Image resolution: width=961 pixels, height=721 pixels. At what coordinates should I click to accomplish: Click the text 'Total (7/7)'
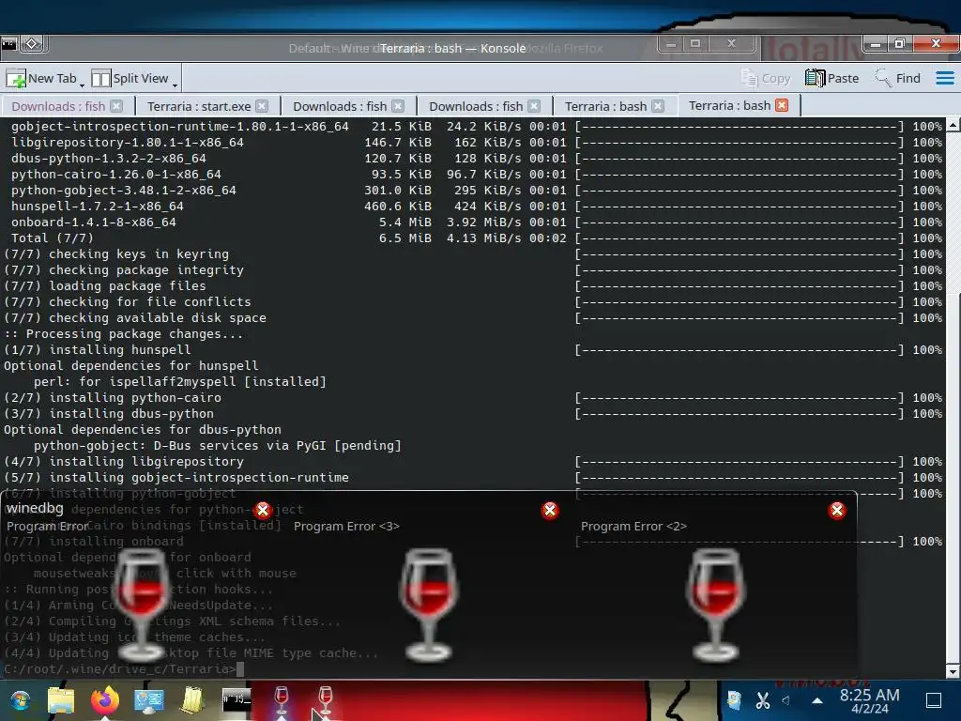tap(53, 238)
